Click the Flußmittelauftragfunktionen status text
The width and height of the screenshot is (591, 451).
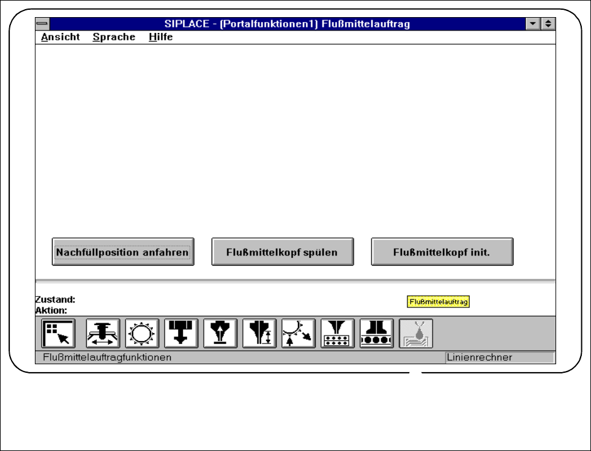[107, 358]
